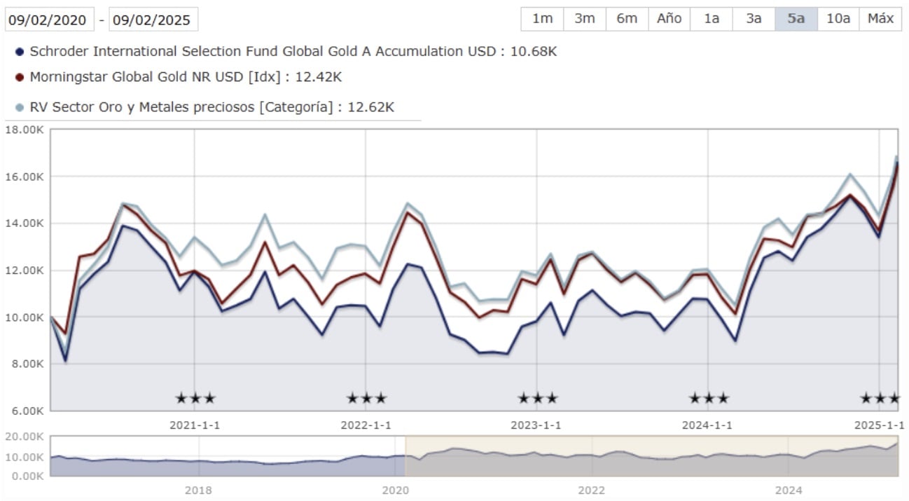The image size is (909, 501).
Task: Select the 3m time range
Action: 583,19
